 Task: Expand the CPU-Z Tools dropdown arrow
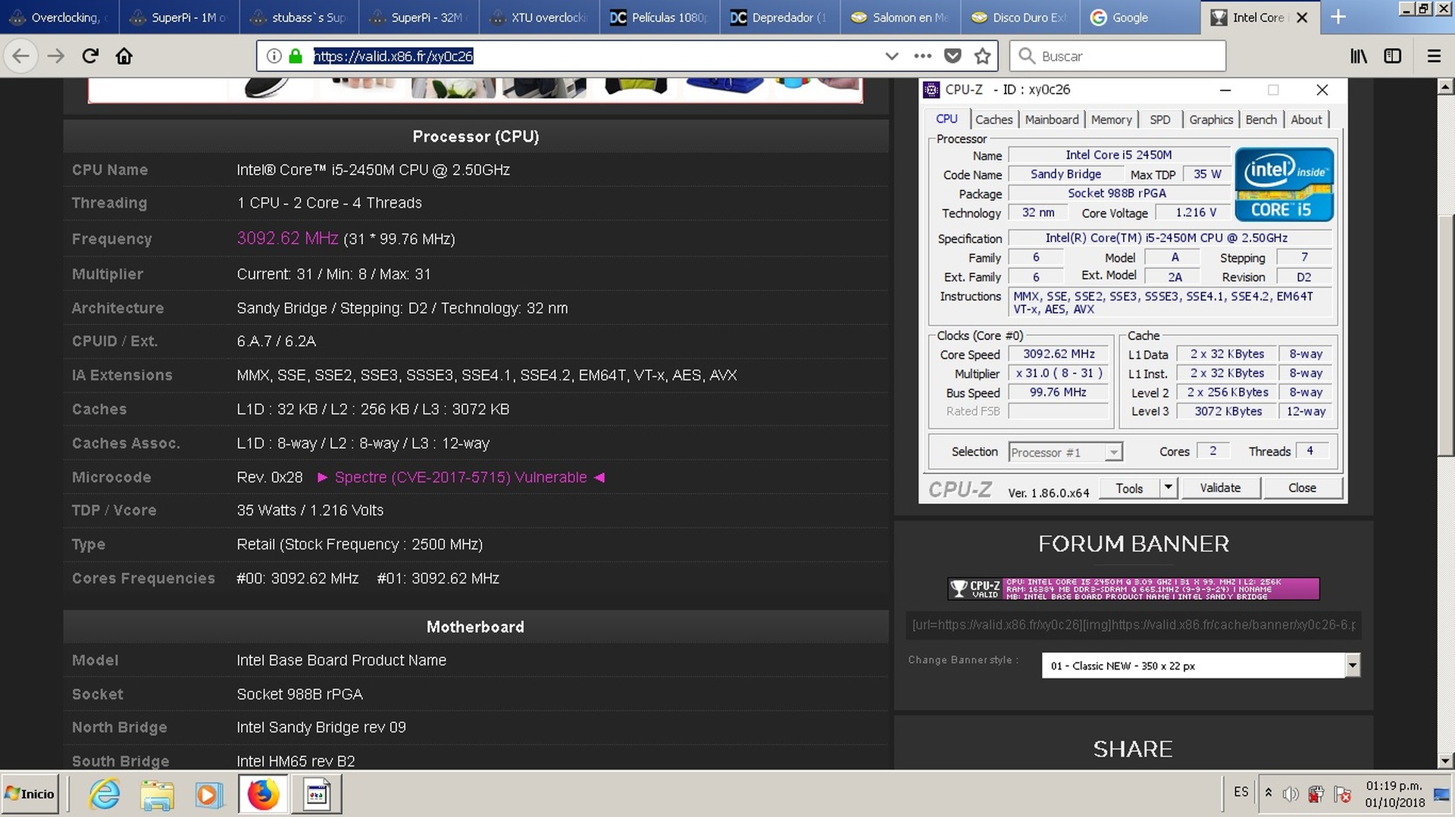(1169, 488)
